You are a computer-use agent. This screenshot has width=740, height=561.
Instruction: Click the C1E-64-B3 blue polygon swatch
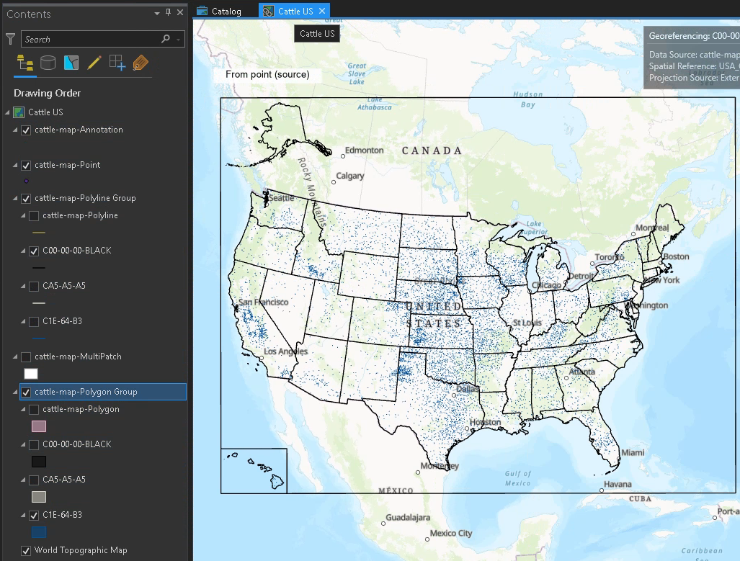click(x=38, y=532)
